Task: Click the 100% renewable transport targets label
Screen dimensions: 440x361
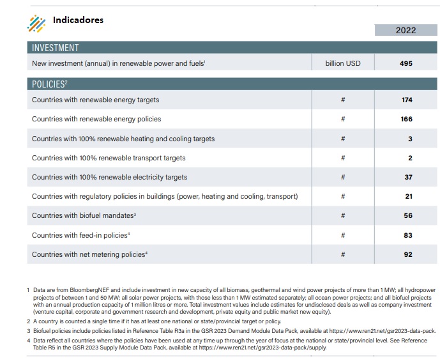Action: [109, 158]
